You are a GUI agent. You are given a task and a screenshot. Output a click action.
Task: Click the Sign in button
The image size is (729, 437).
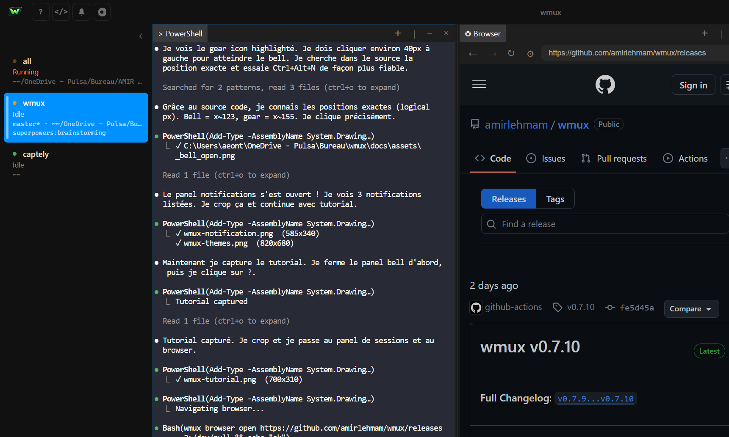pos(693,85)
